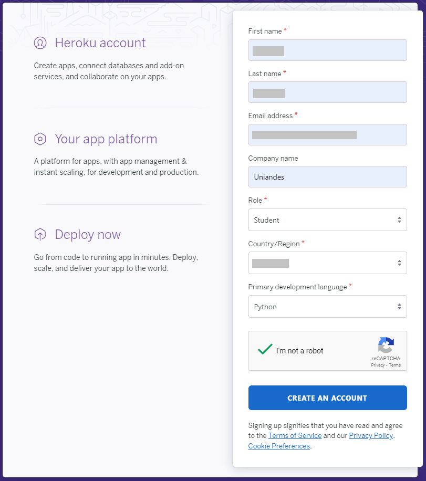Viewport: 426px width, 481px height.
Task: Open the Country/Region dropdown
Action: click(327, 263)
